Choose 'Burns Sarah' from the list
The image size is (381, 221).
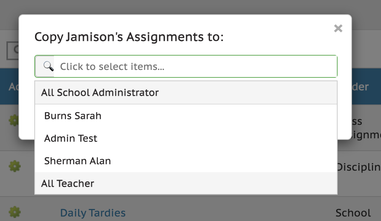pos(73,115)
